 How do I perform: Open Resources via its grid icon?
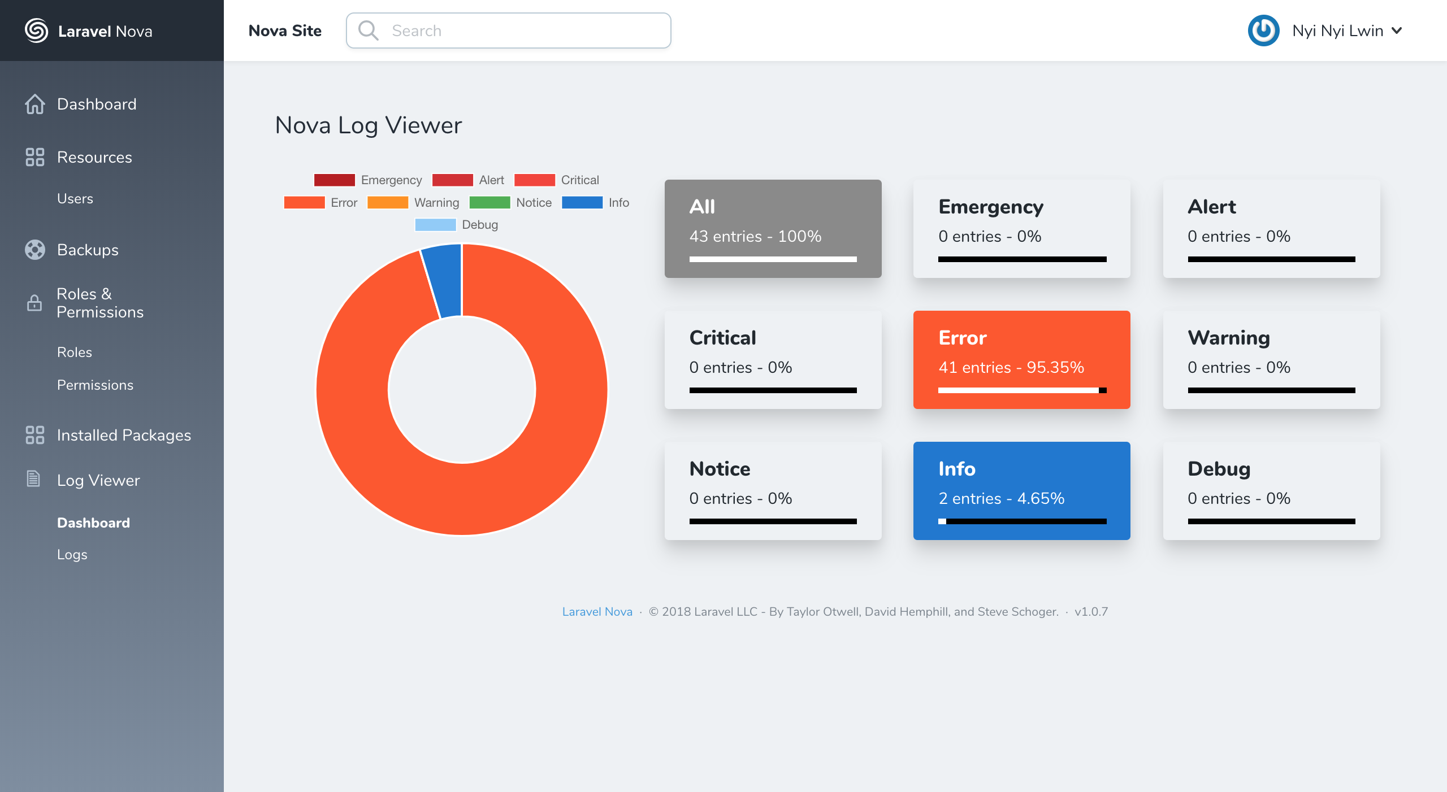point(35,157)
